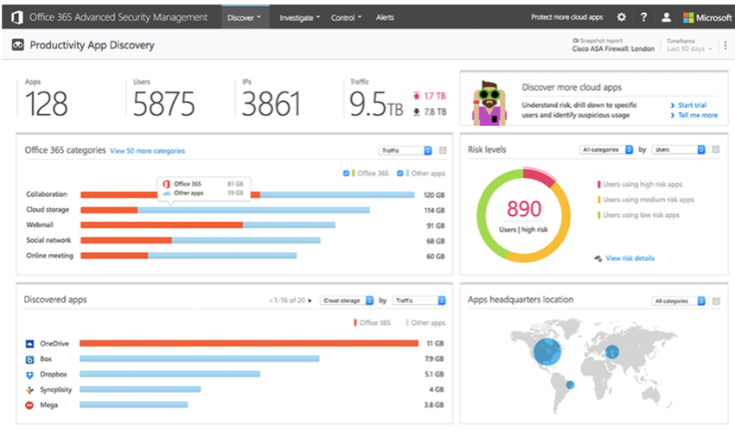
Task: Expand the Cloud storage category dropdown
Action: (346, 301)
